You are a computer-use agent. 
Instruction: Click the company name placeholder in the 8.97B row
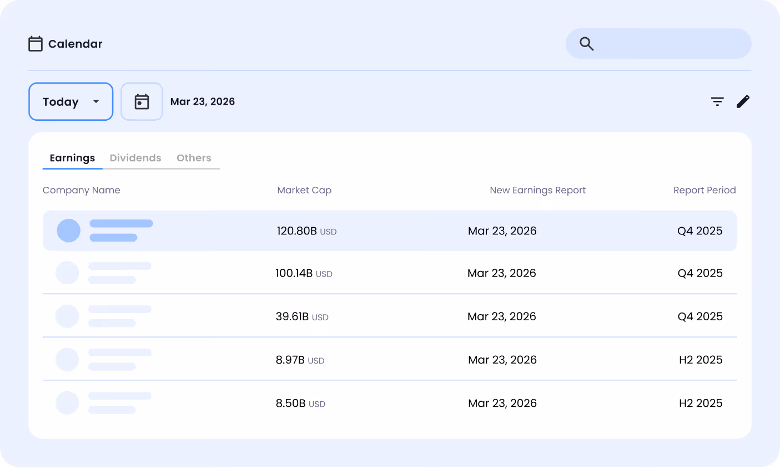coord(120,360)
